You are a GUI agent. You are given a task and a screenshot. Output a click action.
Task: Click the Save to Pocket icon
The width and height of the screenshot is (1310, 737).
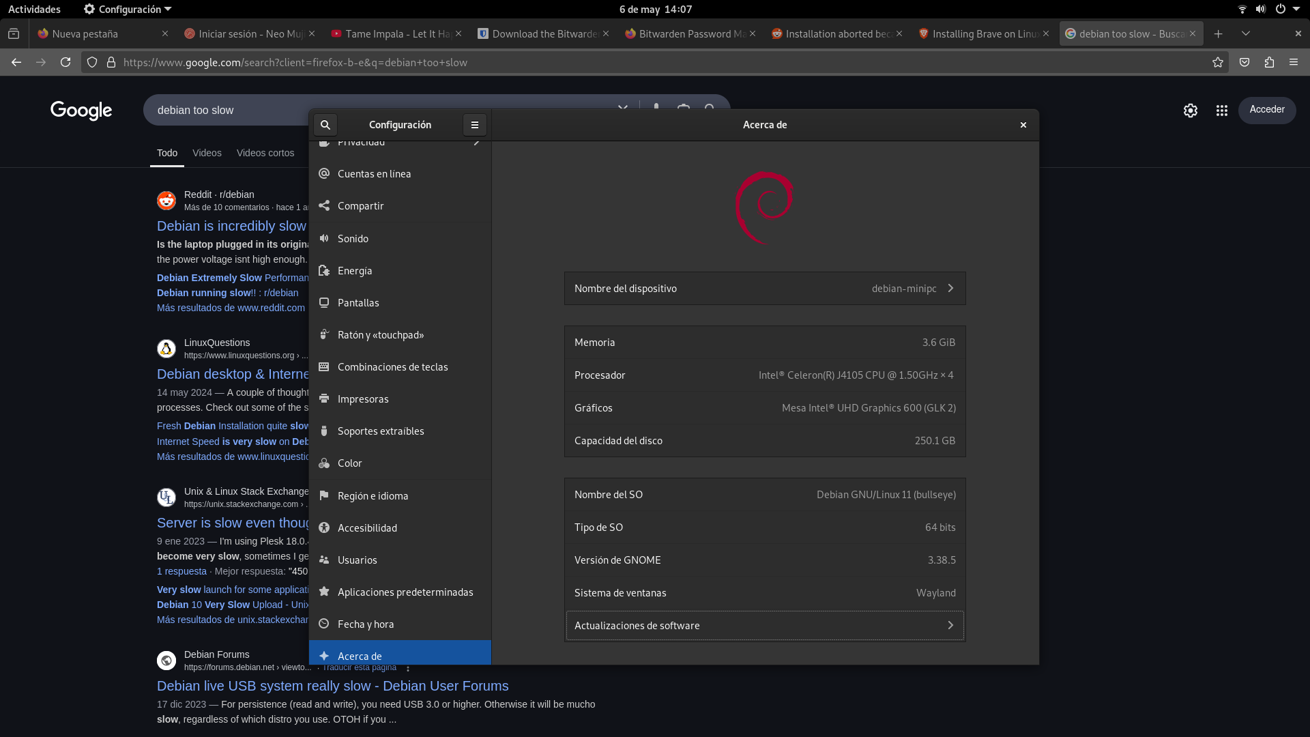click(x=1244, y=62)
